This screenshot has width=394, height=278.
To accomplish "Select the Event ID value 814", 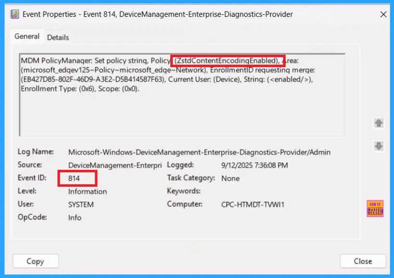I will click(74, 178).
